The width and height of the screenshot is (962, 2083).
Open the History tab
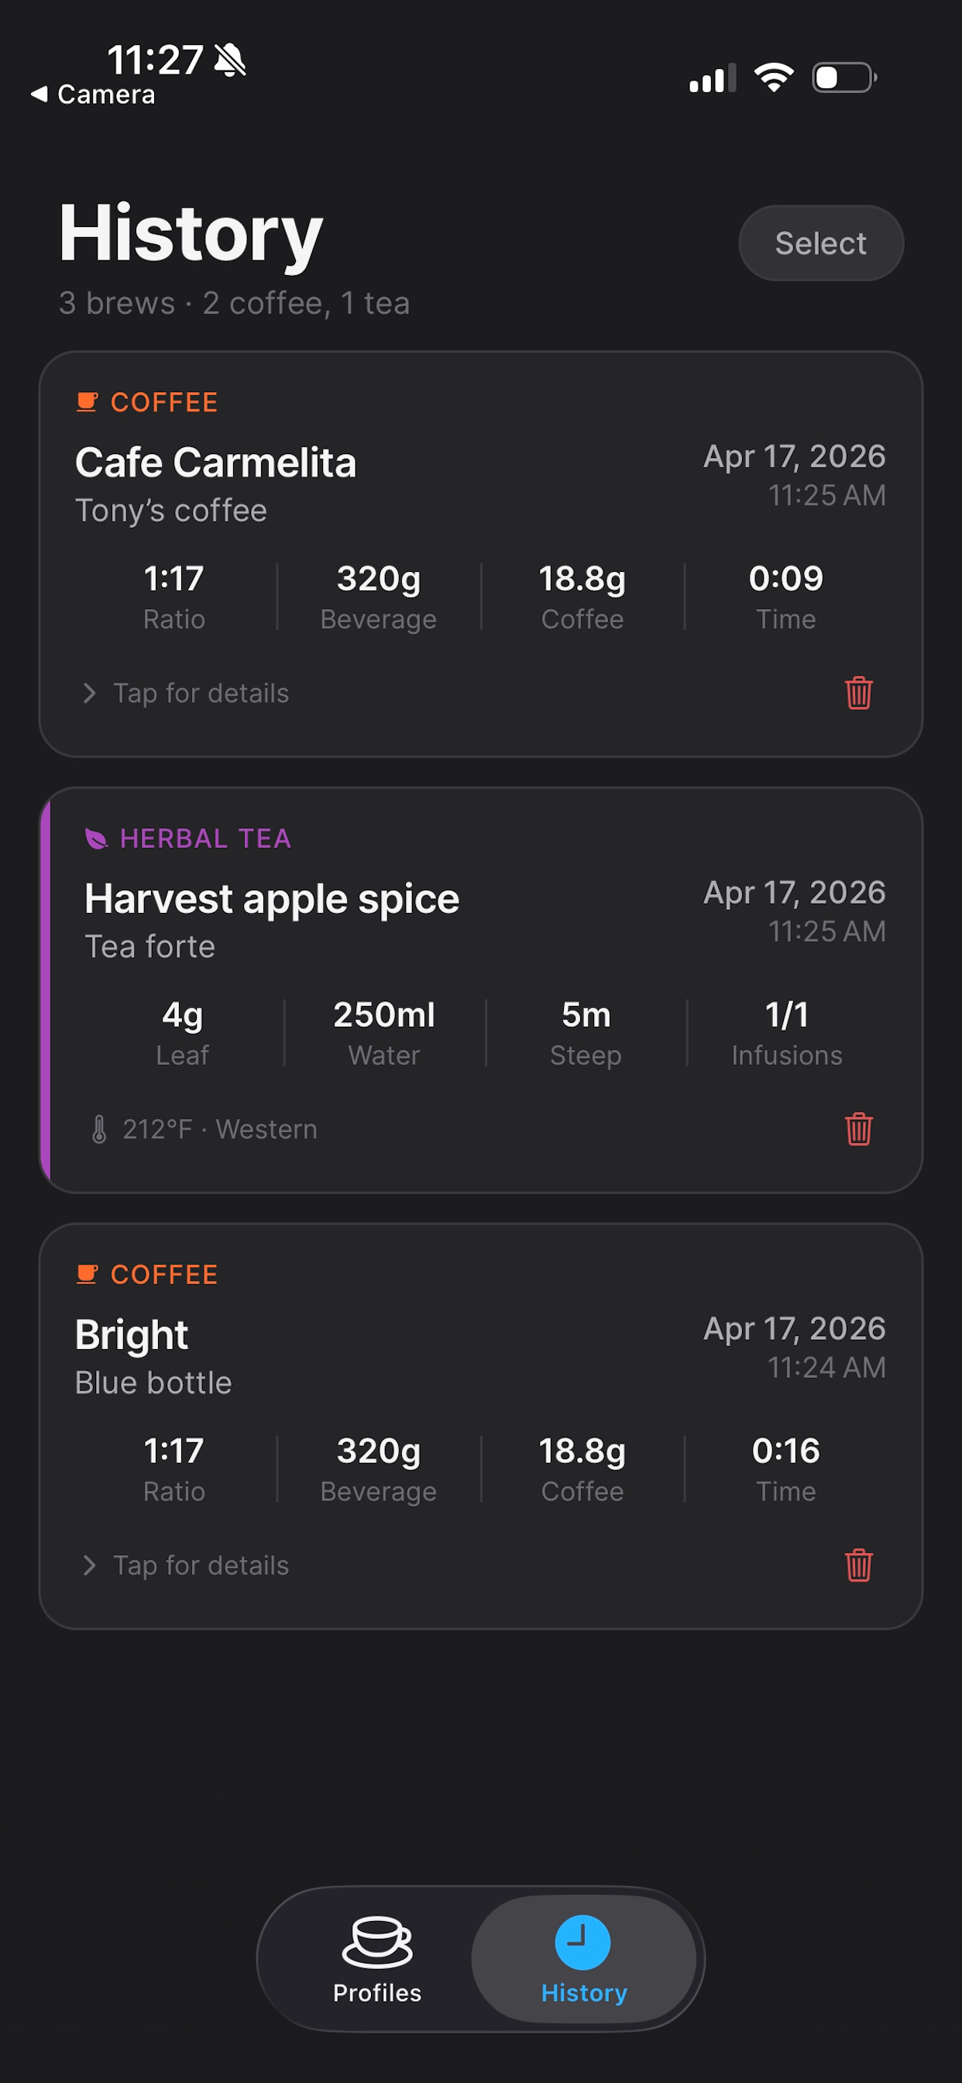click(x=584, y=1958)
